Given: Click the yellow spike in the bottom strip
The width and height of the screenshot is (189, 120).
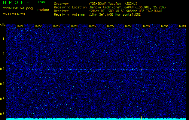Looking at the screenshot, I should 141,117.
